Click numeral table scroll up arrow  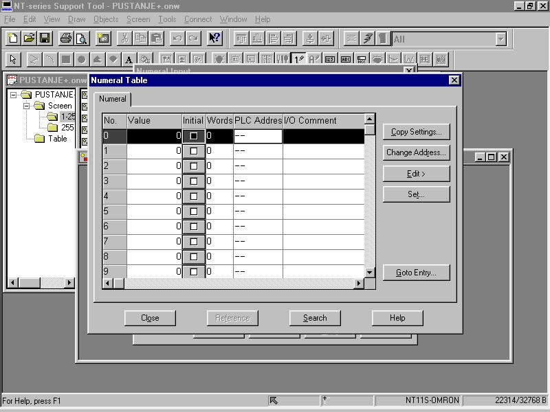[370, 119]
